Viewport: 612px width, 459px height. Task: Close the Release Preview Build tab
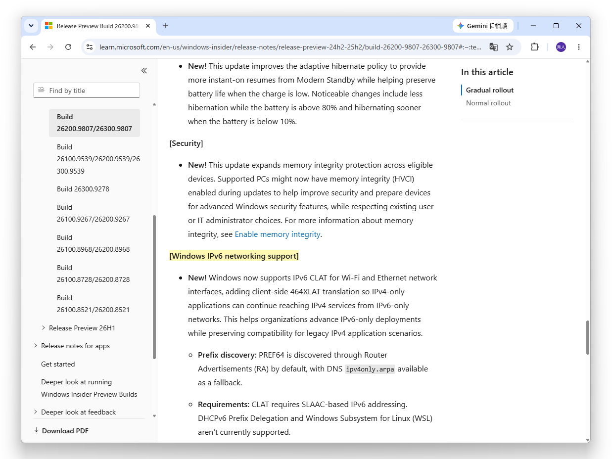coord(148,26)
